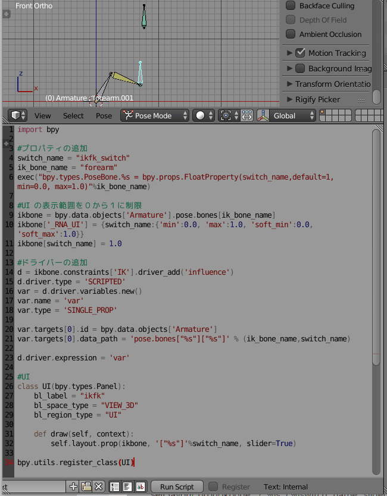Click the text datablock name field
This screenshot has width=387, height=496.
pyautogui.click(x=33, y=486)
